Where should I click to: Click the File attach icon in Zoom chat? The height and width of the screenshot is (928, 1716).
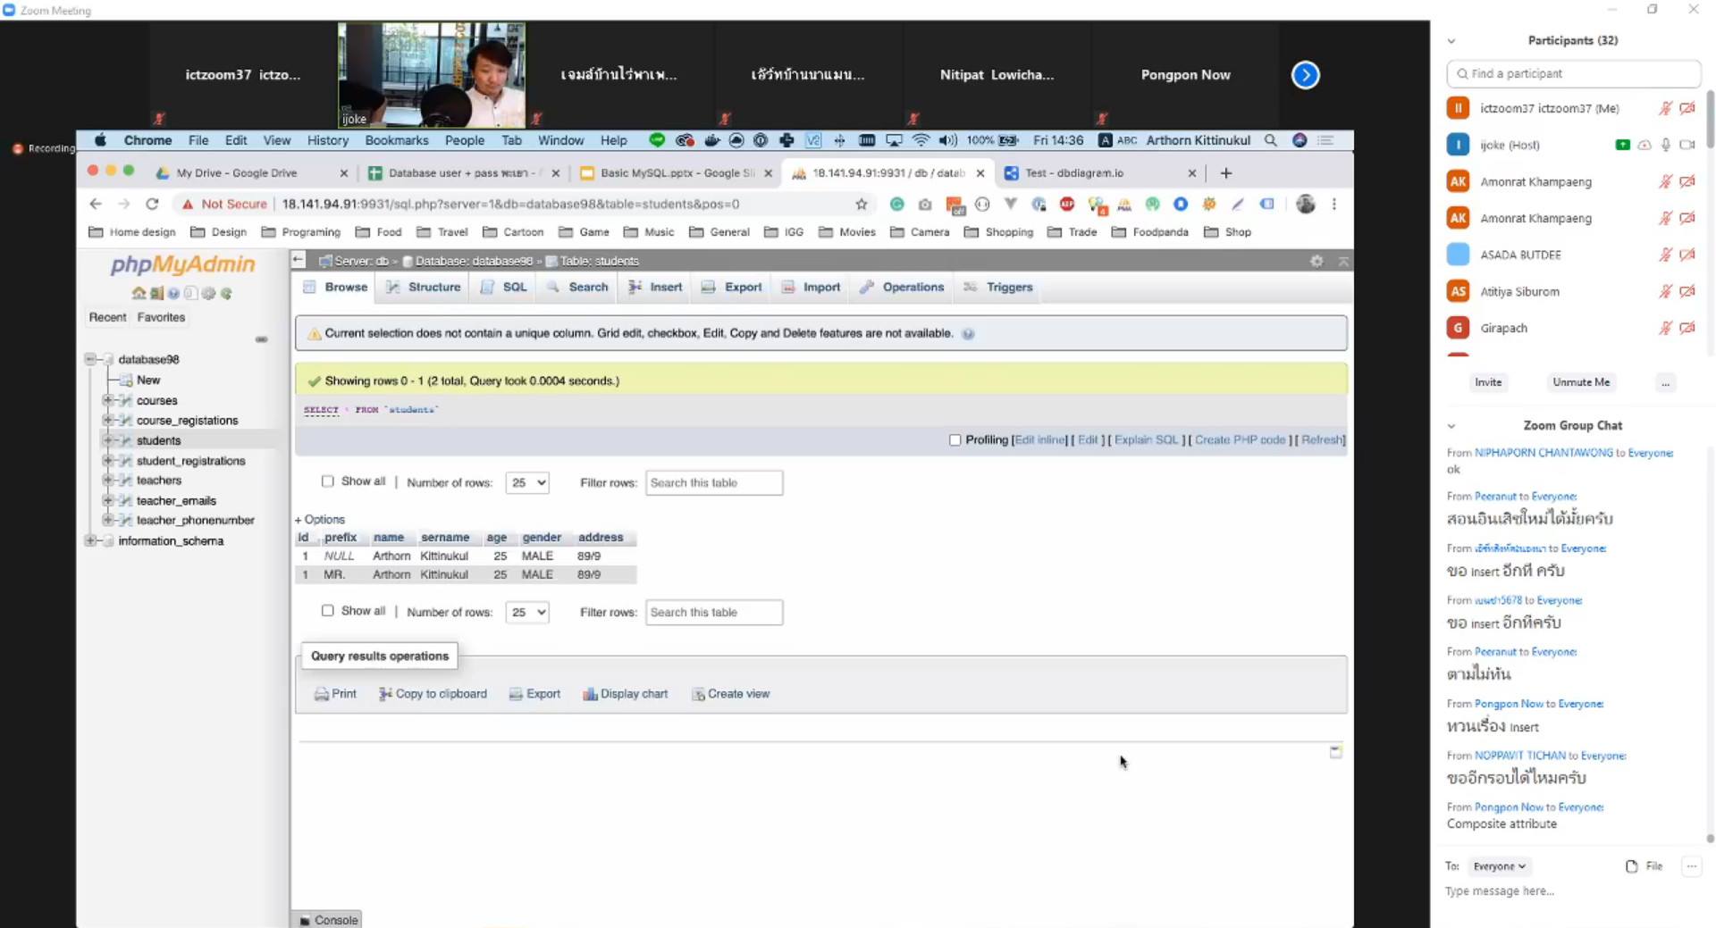point(1644,866)
